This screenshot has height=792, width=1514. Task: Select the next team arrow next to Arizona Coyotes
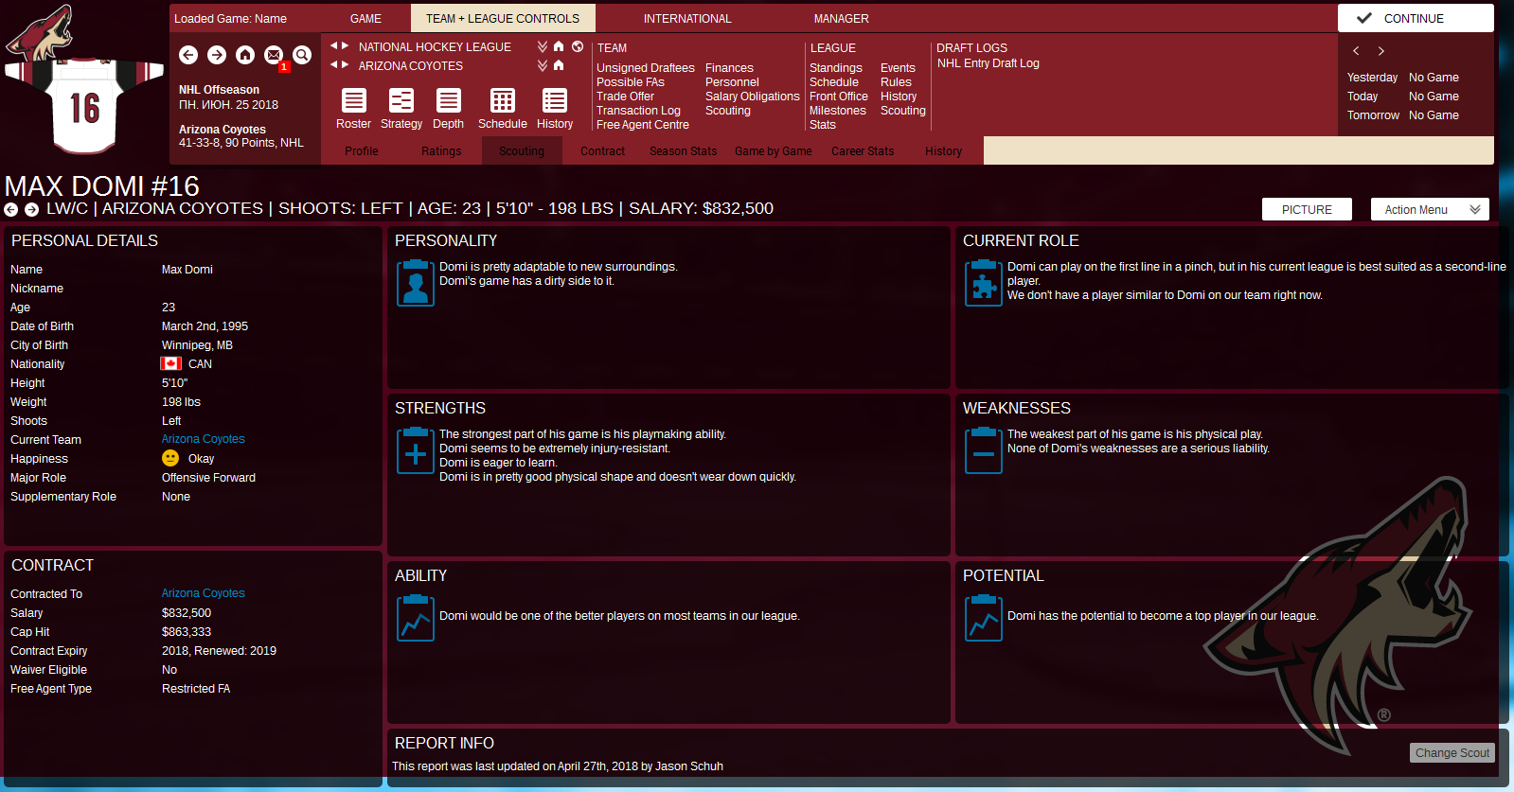coord(345,64)
